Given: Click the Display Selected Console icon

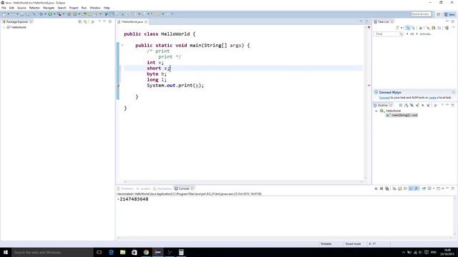Looking at the screenshot, I should pos(429,188).
